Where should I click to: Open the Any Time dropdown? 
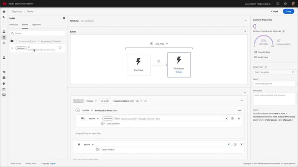point(162,44)
